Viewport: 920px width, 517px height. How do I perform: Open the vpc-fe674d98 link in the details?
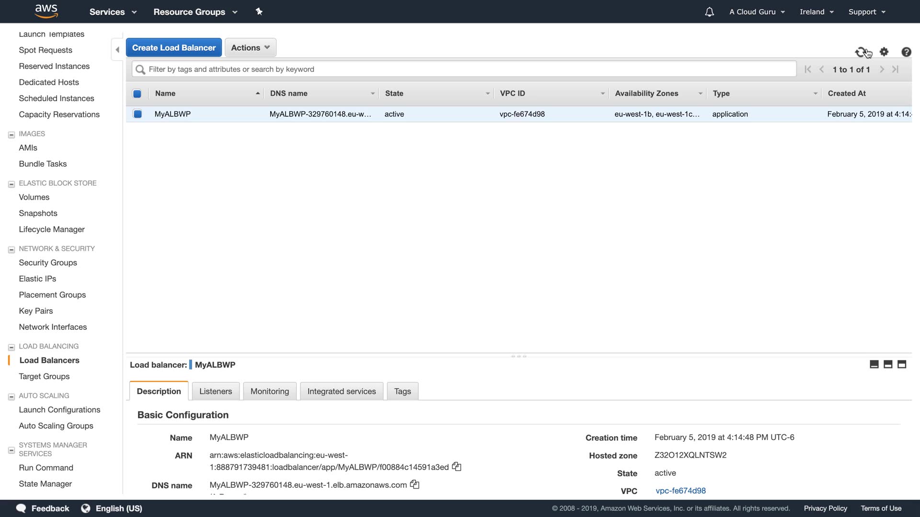coord(680,491)
